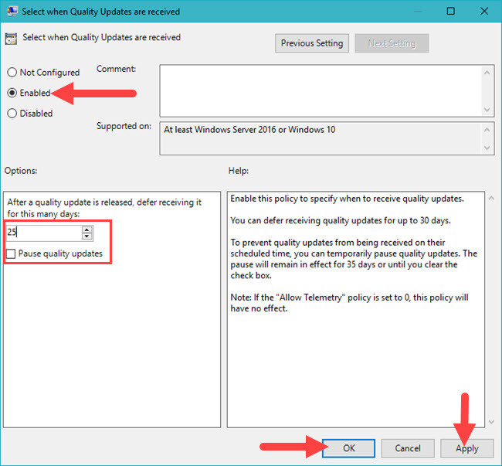Maximize the policy settings window

pyautogui.click(x=451, y=12)
